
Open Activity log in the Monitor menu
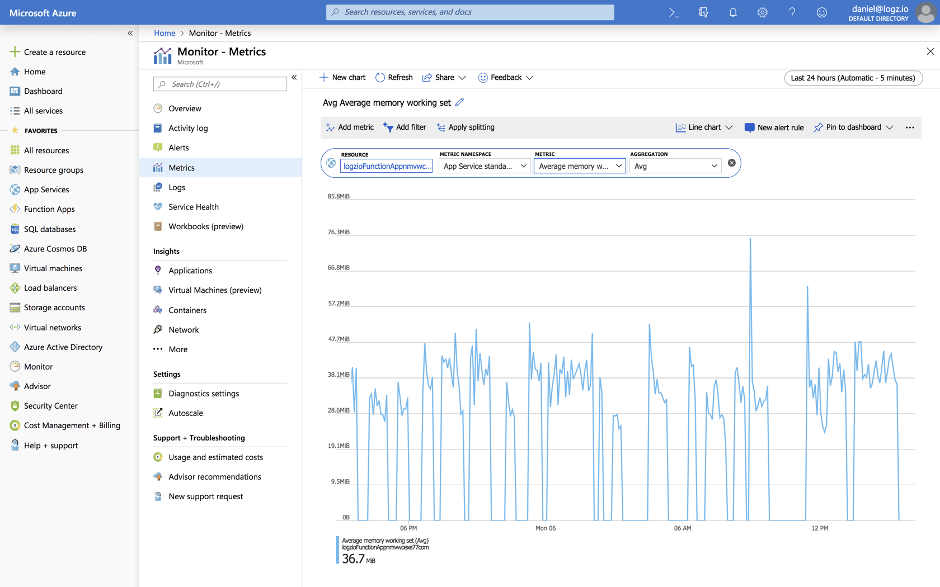pyautogui.click(x=188, y=128)
